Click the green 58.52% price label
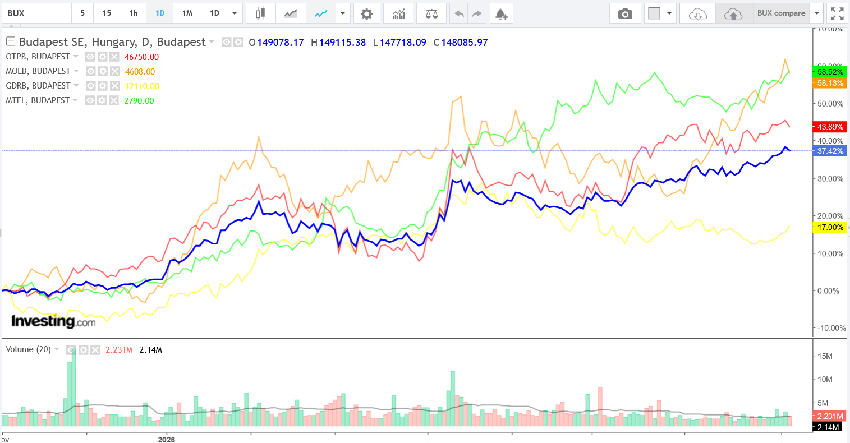The height and width of the screenshot is (443, 850). [x=830, y=72]
